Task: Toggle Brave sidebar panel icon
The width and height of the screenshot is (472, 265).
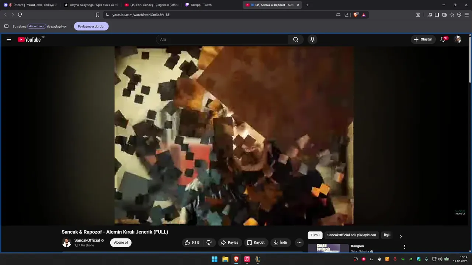Action: click(437, 15)
